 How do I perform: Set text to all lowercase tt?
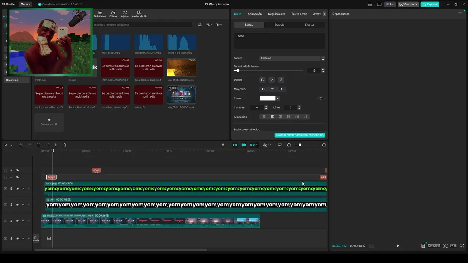(x=272, y=89)
